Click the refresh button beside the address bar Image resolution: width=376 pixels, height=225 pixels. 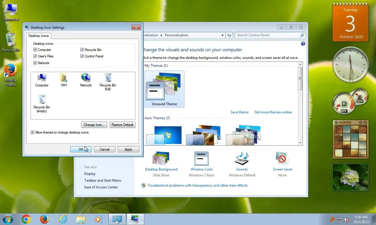229,35
